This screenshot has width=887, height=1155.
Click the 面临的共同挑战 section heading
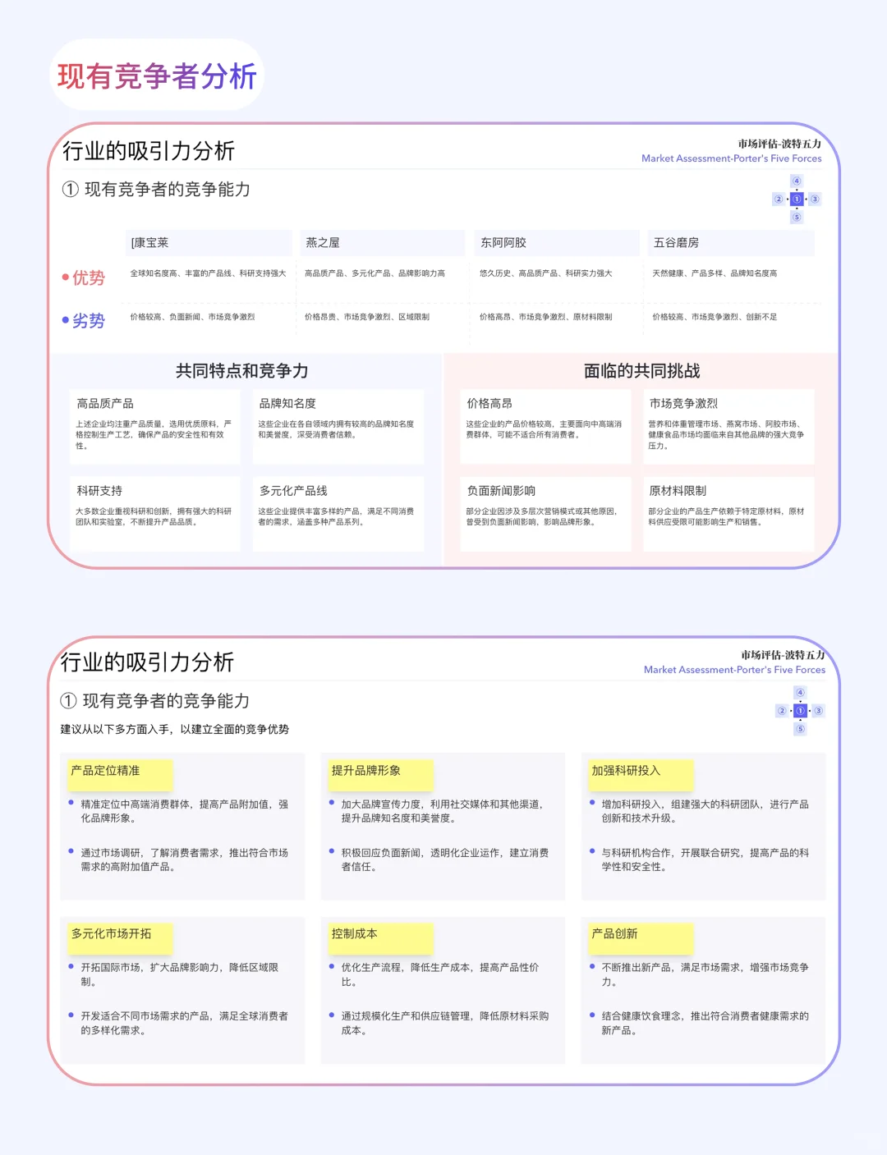coord(642,371)
